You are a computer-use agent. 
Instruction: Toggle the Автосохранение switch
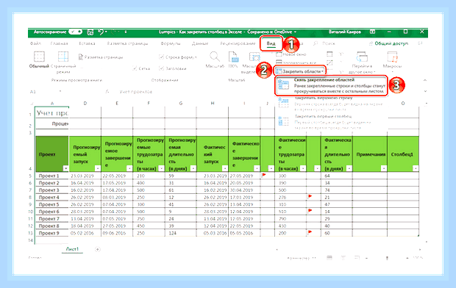pos(75,32)
